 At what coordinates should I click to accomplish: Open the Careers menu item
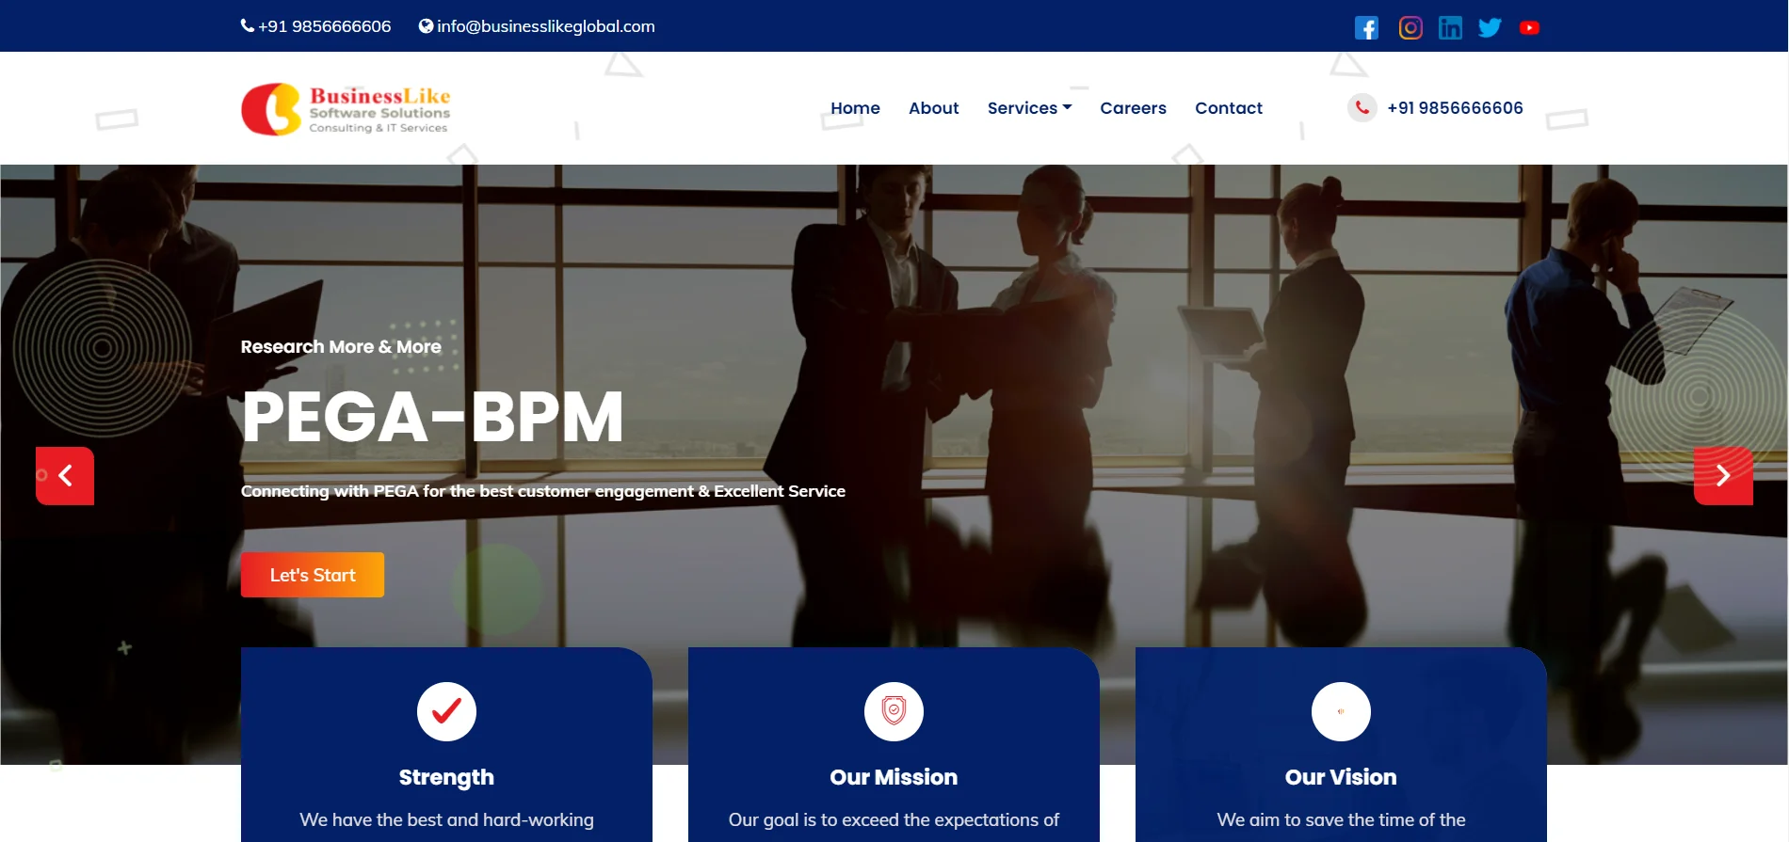click(x=1133, y=108)
